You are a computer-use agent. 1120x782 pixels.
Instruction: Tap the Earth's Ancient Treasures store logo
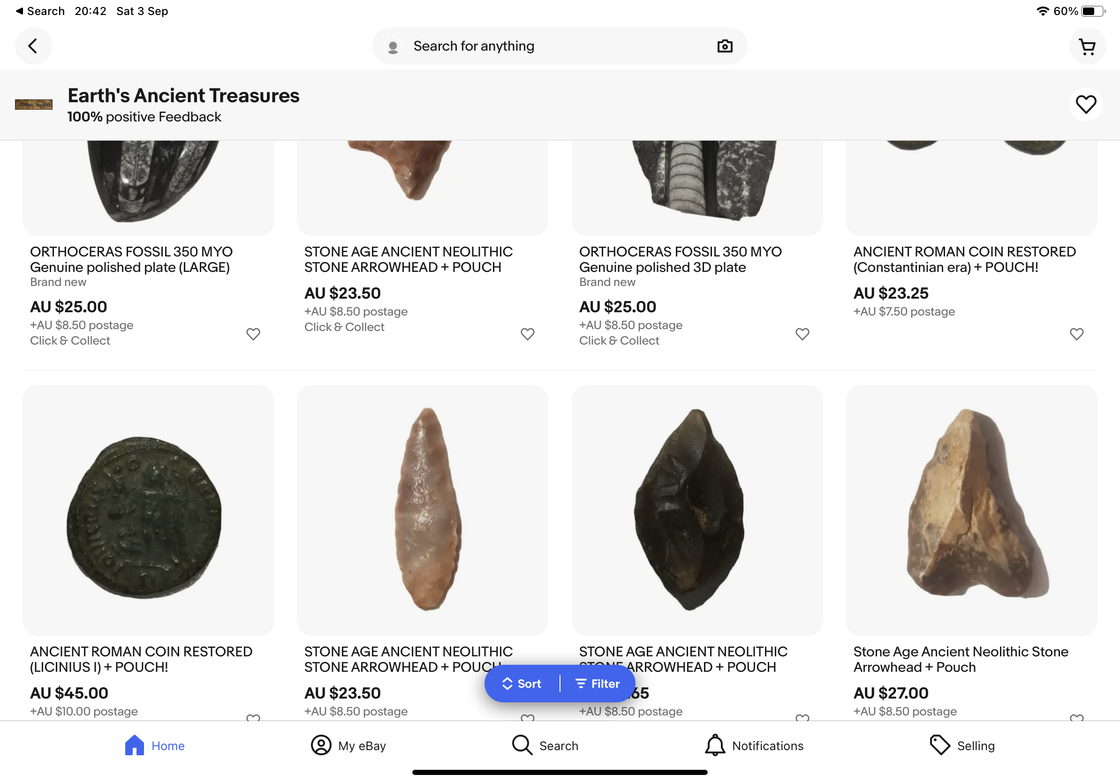click(34, 105)
